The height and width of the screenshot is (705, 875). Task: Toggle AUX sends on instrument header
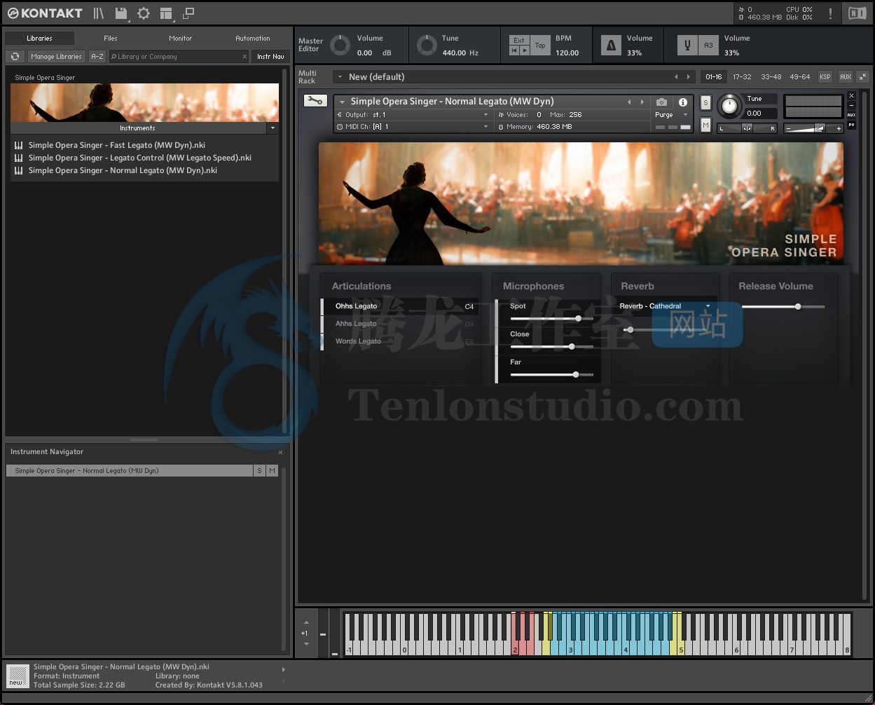[851, 115]
